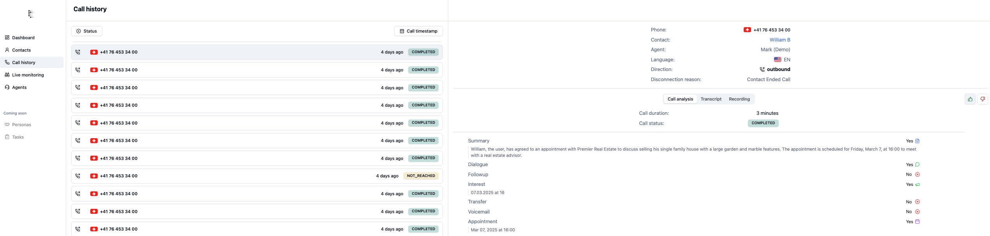
Task: Click the Voicemail red X icon
Action: [917, 212]
